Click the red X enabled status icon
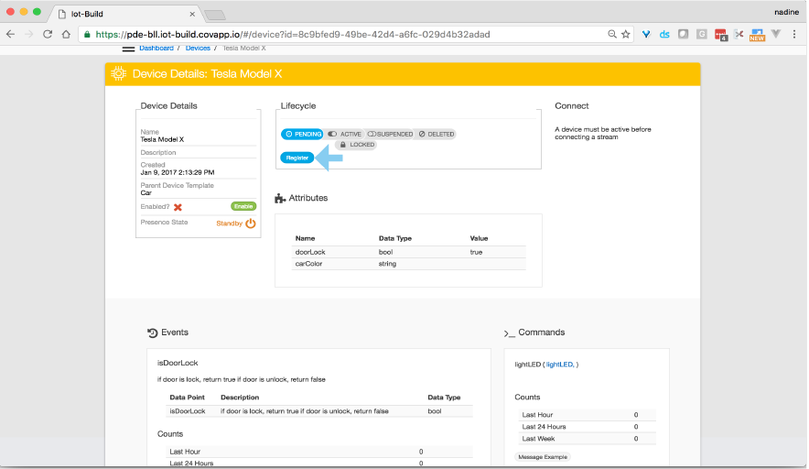This screenshot has width=809, height=469. coord(178,207)
